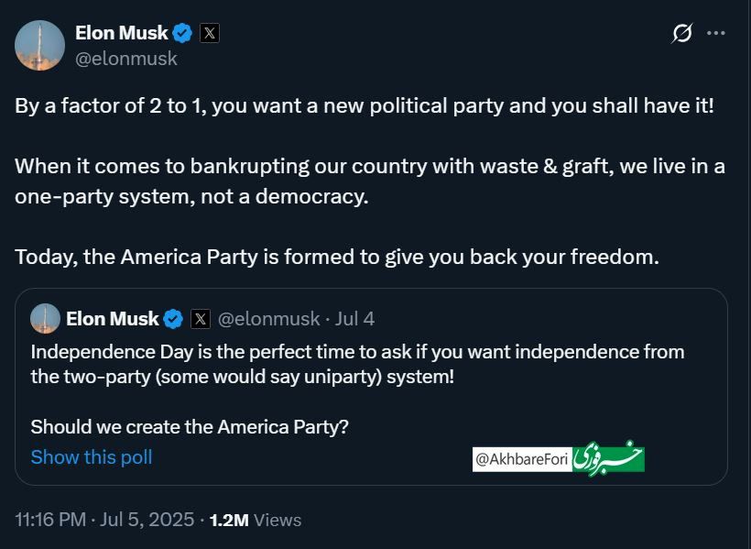Image resolution: width=751 pixels, height=549 pixels.
Task: Click the 1.2M Views count
Action: (256, 520)
